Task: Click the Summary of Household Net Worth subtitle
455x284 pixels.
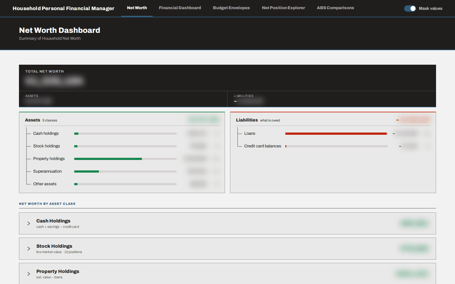Action: click(x=50, y=38)
